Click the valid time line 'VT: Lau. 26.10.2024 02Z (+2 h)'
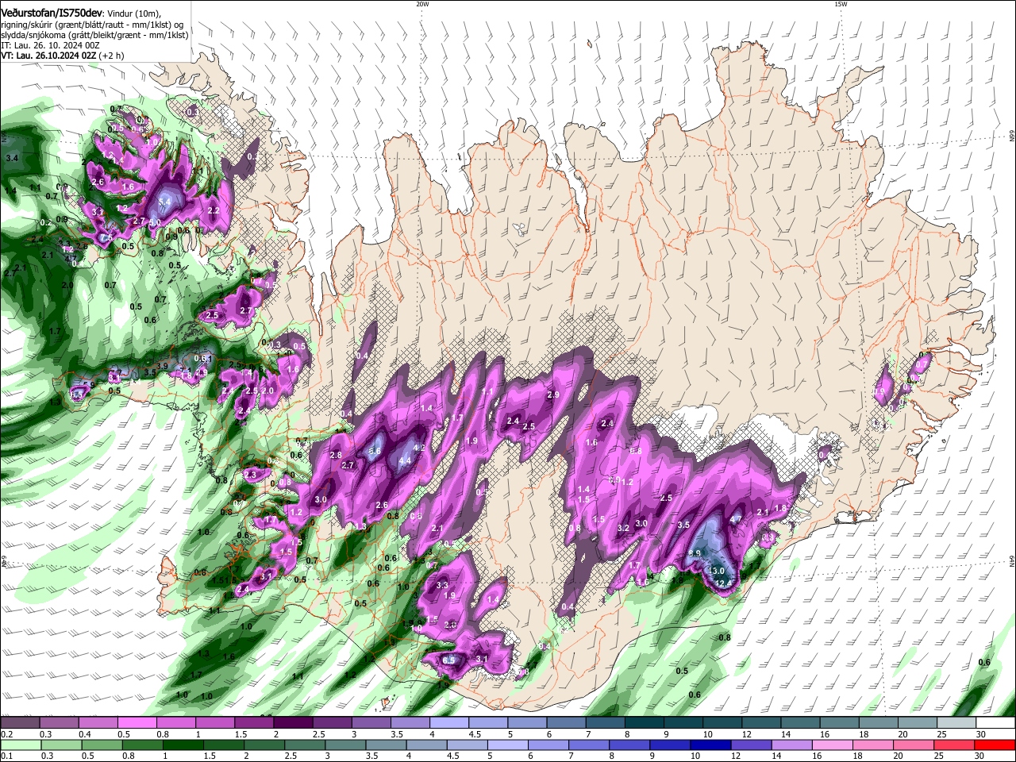This screenshot has height=762, width=1016. coord(62,56)
